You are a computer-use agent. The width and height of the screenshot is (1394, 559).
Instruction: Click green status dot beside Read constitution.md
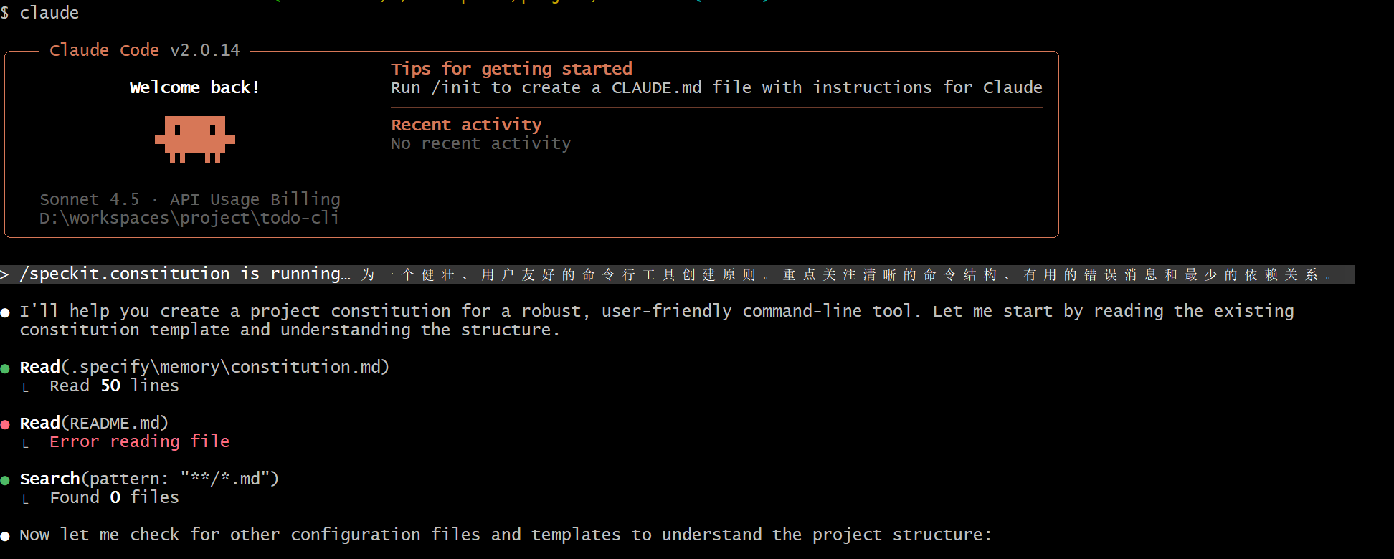pos(6,368)
